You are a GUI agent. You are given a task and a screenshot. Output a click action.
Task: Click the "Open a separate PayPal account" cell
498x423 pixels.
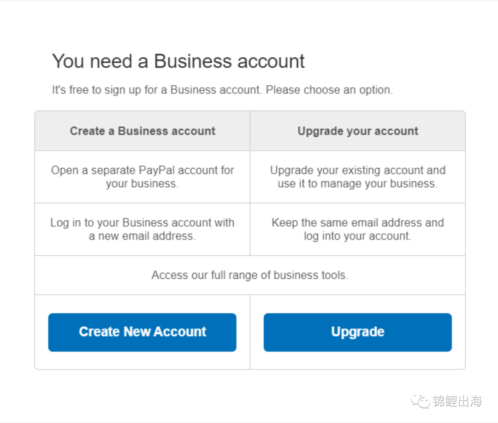tap(142, 176)
